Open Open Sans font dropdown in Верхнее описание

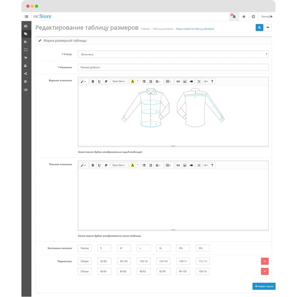tap(119, 82)
